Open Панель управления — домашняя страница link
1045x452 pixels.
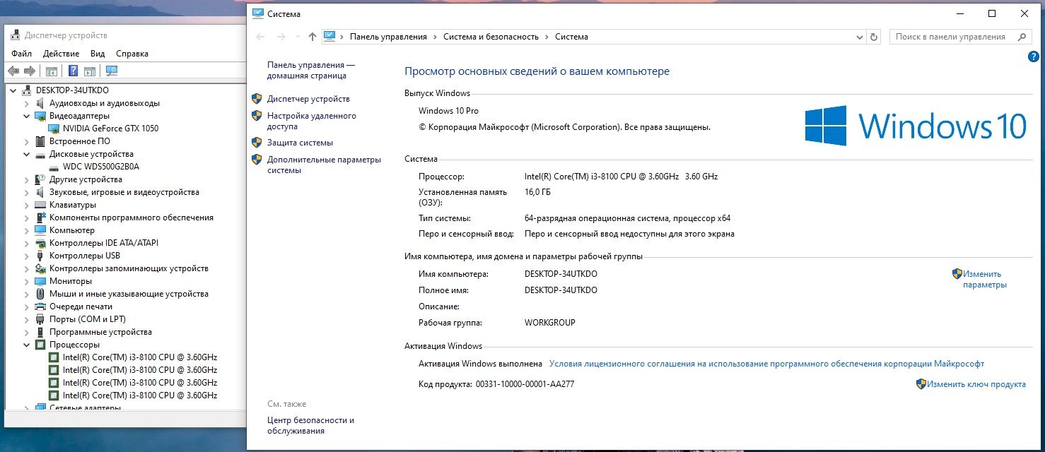[311, 70]
